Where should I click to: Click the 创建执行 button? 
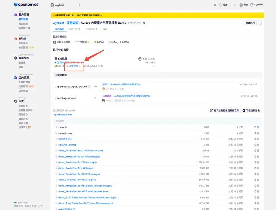click(x=250, y=23)
